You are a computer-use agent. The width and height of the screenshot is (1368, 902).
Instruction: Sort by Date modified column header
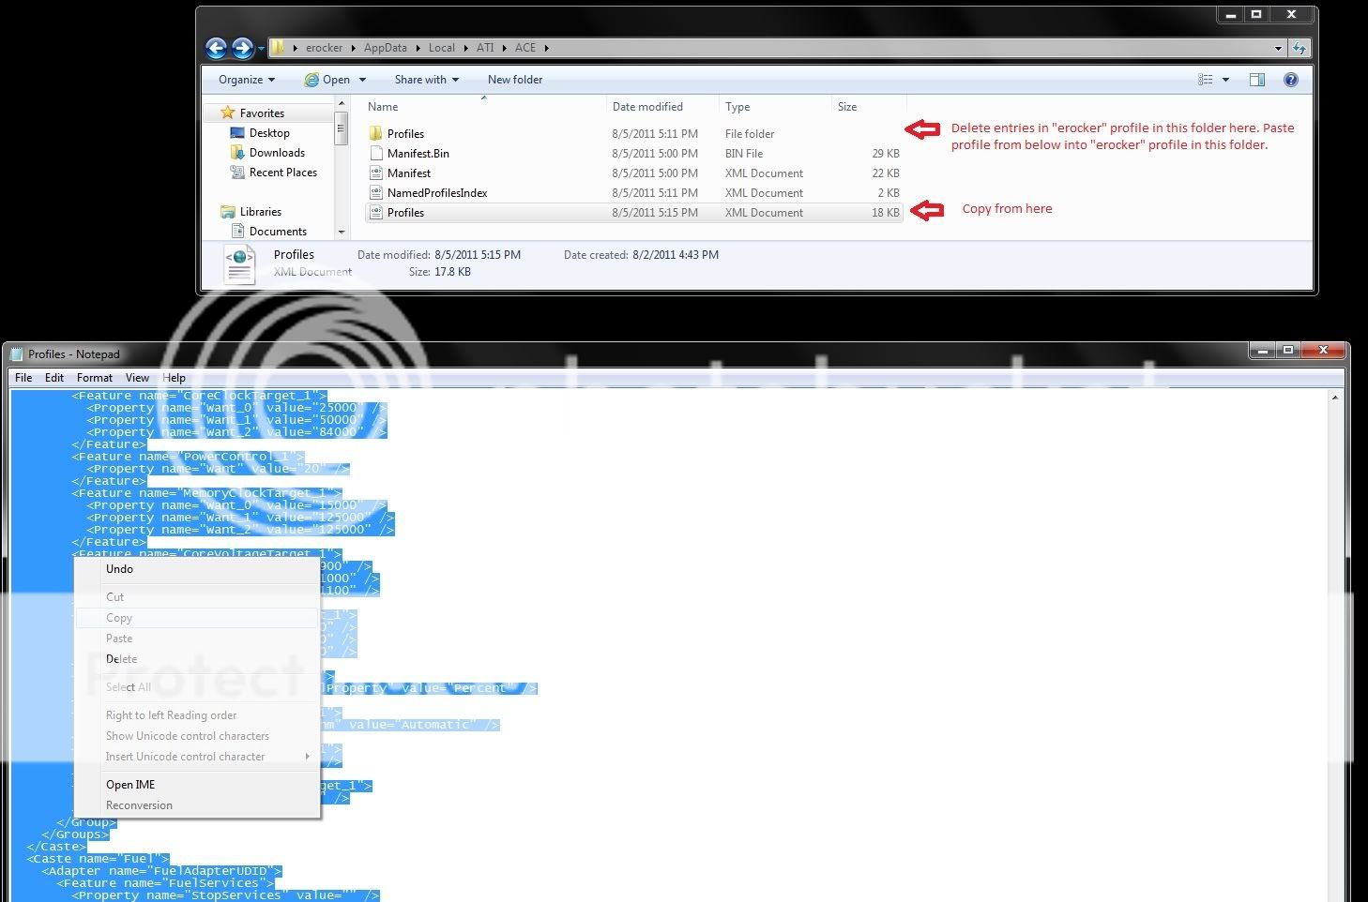[647, 107]
